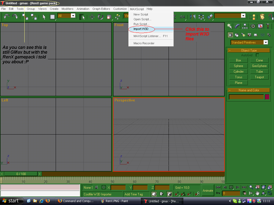Collapse the Object Type rollout

(x=230, y=50)
